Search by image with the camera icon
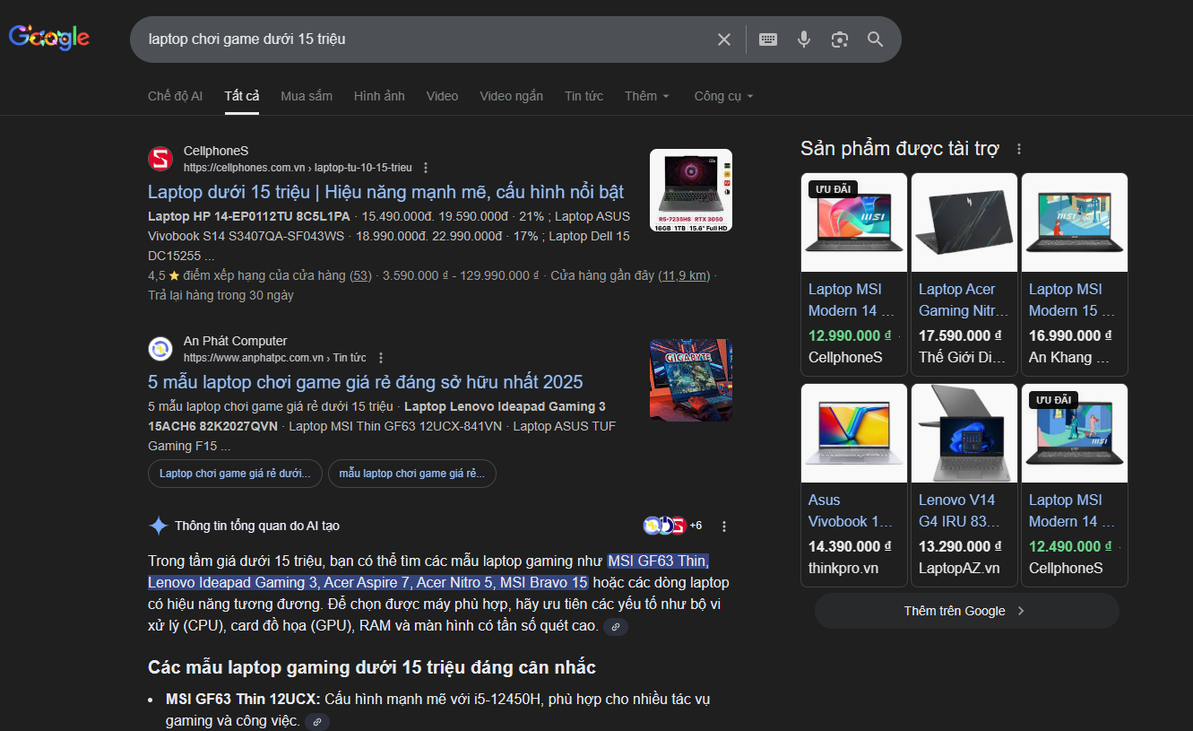Image resolution: width=1193 pixels, height=731 pixels. [x=840, y=39]
